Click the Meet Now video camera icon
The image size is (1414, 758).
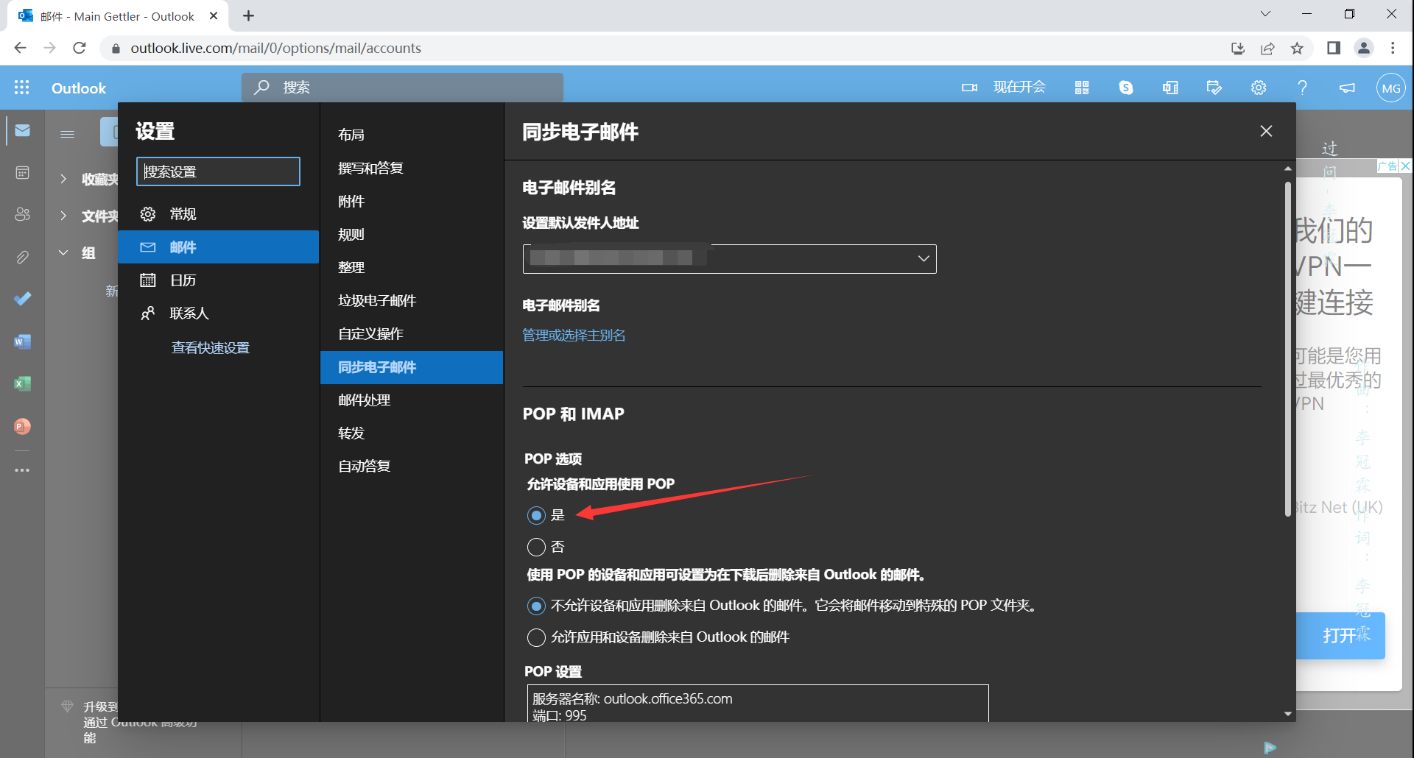click(969, 88)
